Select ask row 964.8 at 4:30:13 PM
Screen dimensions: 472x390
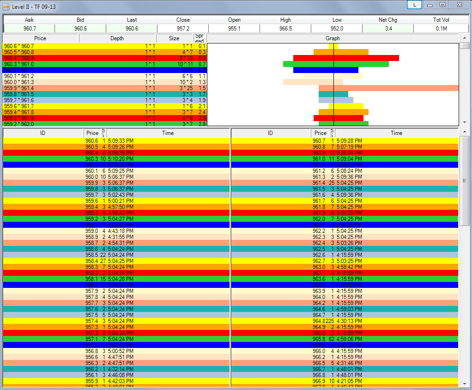pos(345,321)
